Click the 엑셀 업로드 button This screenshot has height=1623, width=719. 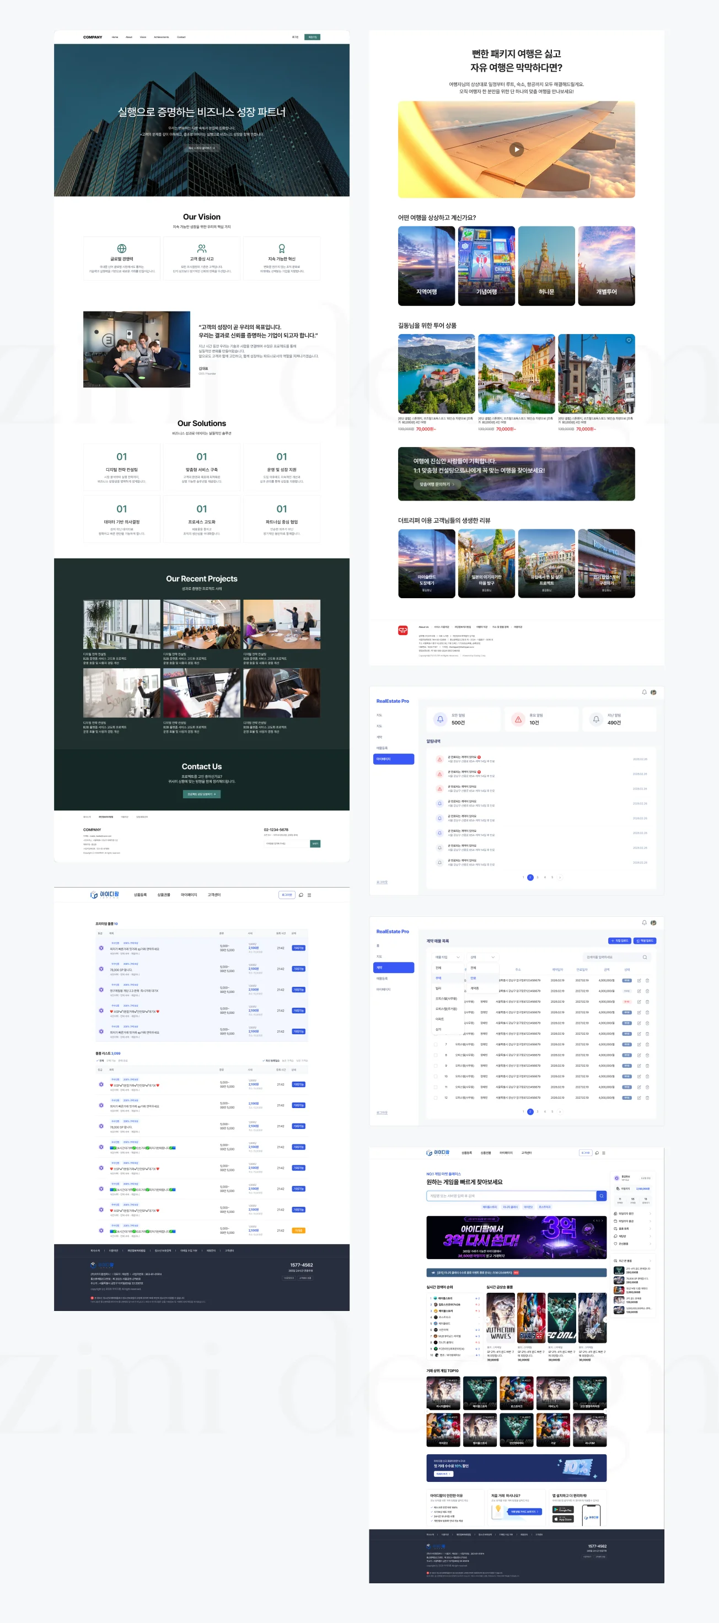645,941
